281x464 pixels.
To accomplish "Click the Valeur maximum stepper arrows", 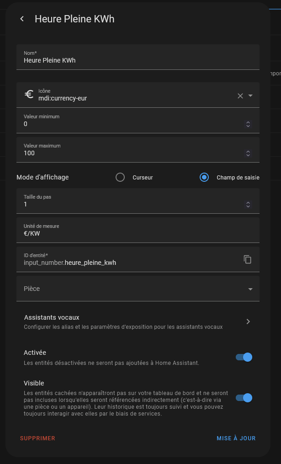I will 248,153.
